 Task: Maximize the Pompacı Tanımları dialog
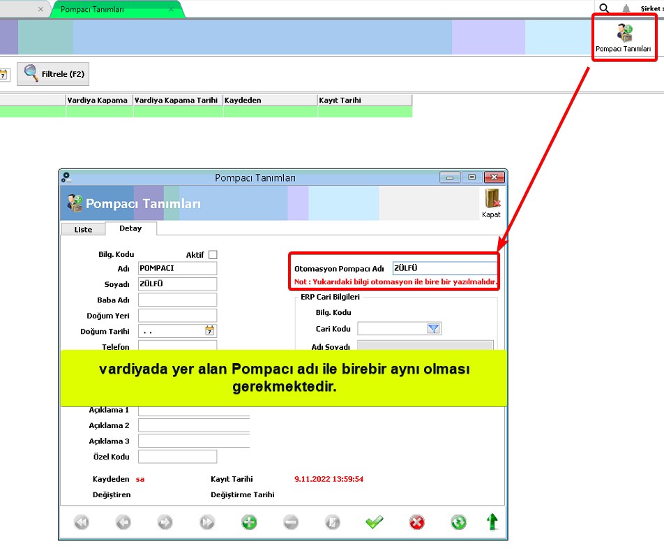(471, 177)
